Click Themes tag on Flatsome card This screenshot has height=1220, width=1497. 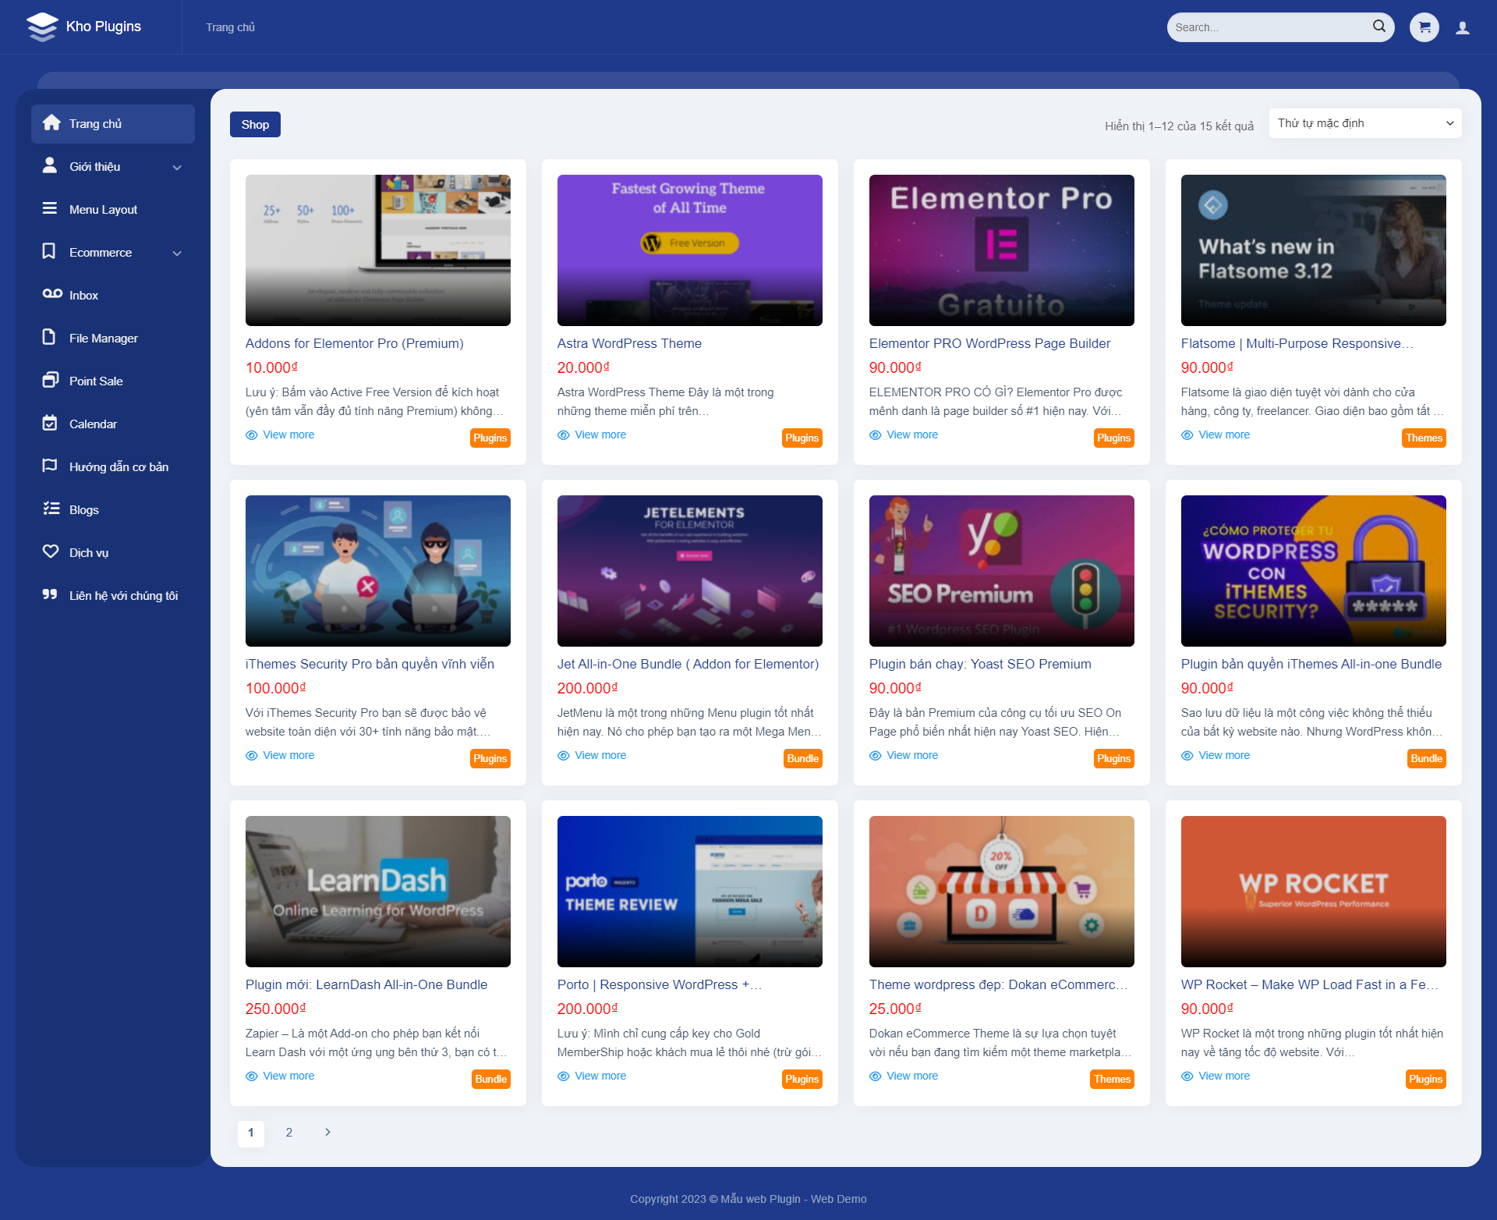pos(1424,438)
